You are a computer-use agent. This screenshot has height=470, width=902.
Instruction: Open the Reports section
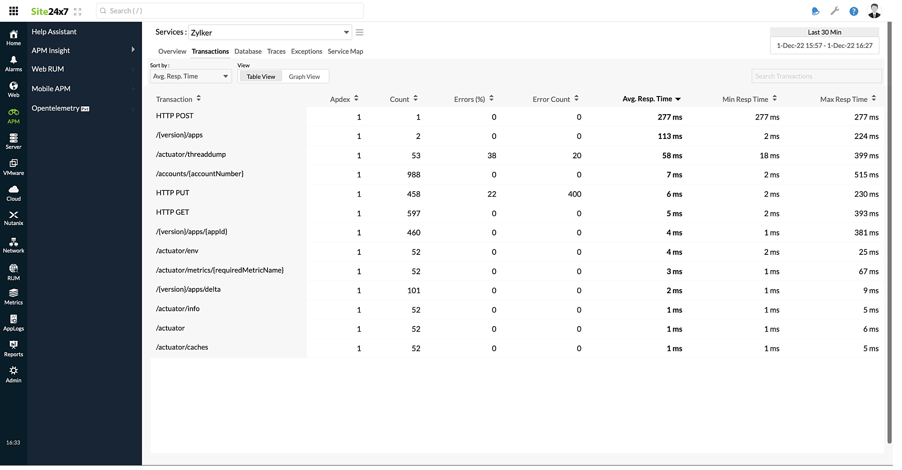point(14,347)
